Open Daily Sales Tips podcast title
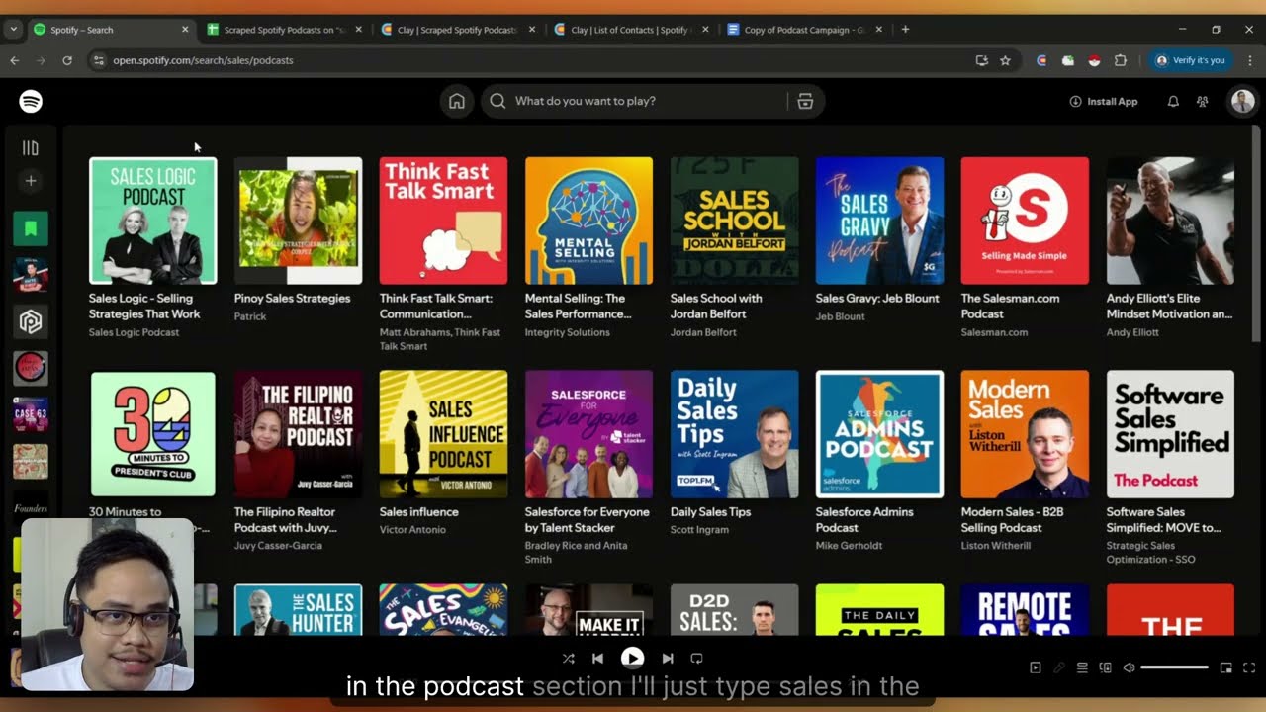1266x712 pixels. pos(710,511)
